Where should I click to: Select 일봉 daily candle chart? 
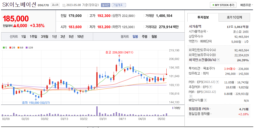[135, 37]
